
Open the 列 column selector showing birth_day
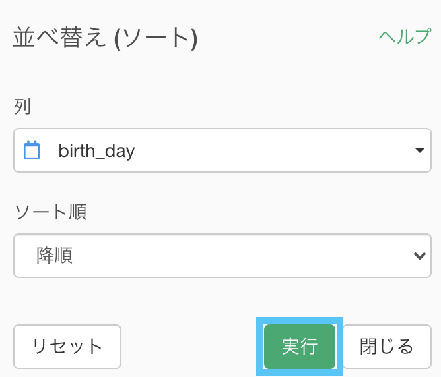pyautogui.click(x=222, y=150)
